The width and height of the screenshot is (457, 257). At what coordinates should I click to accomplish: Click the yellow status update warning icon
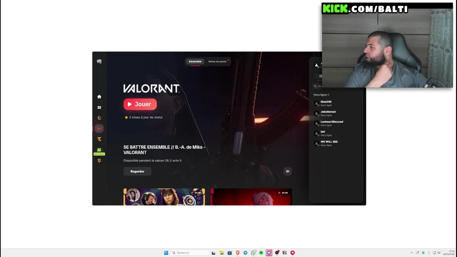[x=126, y=117]
